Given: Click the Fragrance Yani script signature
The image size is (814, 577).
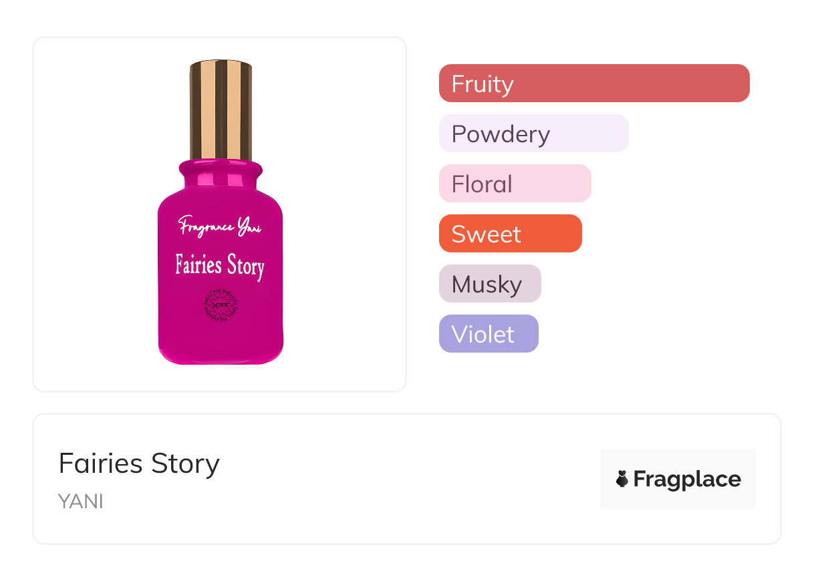Looking at the screenshot, I should (x=220, y=226).
